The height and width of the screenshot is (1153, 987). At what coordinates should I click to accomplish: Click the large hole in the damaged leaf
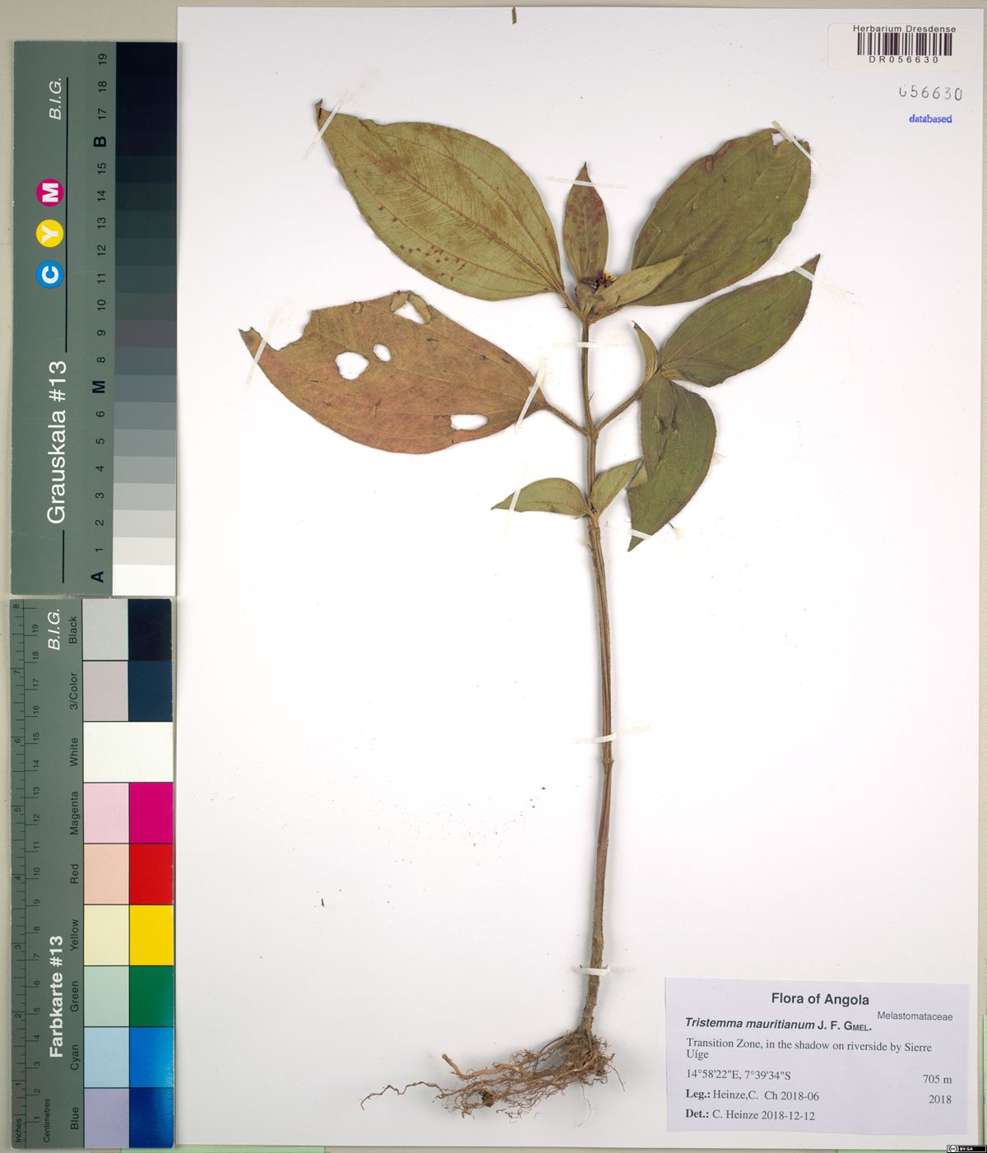coord(352,364)
